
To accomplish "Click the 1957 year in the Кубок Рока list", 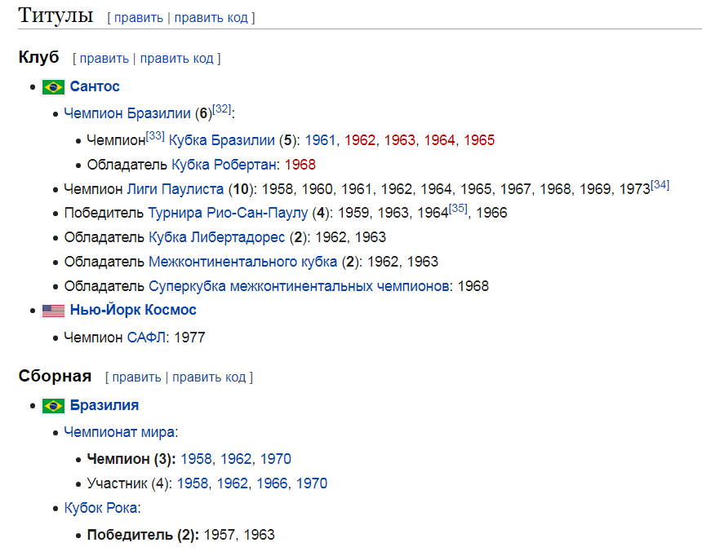I will [x=220, y=536].
